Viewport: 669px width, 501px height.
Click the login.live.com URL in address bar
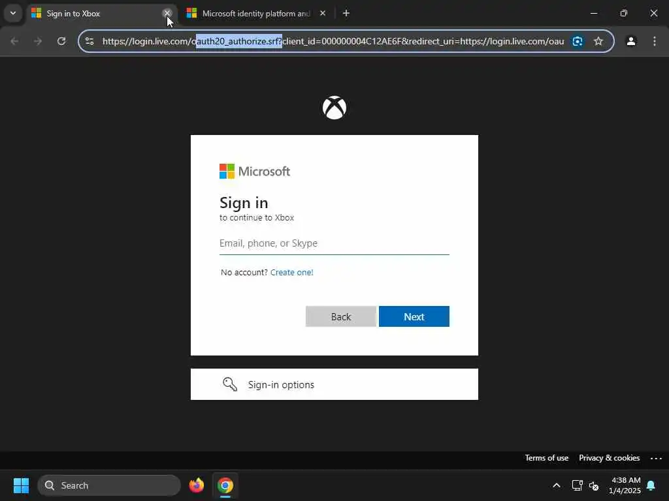pos(333,41)
